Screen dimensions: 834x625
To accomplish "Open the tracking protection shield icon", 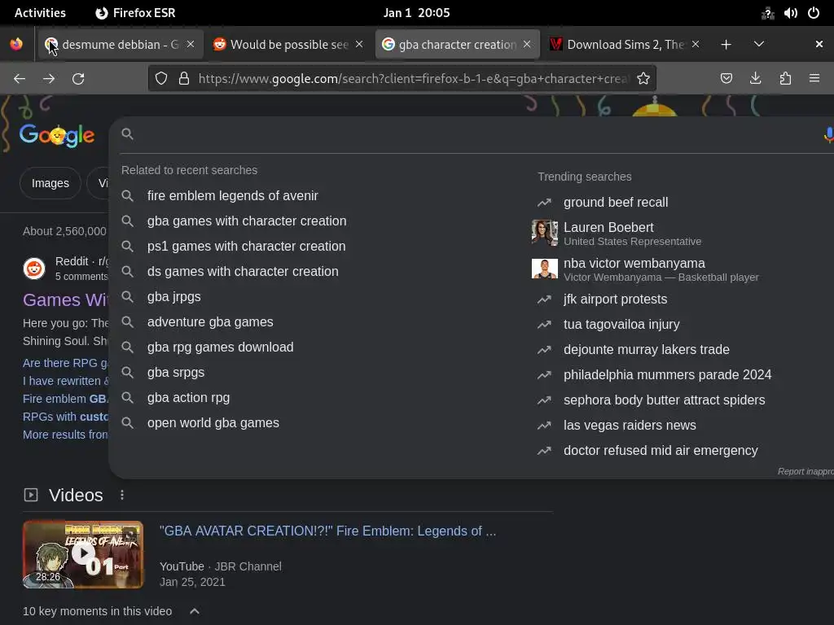I will 161,79.
